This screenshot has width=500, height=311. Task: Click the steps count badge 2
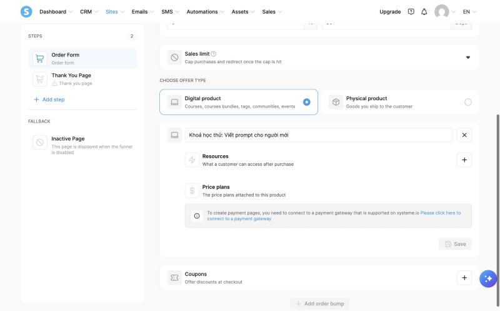[x=132, y=36]
